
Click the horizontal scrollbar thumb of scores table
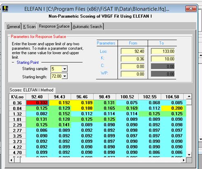(17, 160)
